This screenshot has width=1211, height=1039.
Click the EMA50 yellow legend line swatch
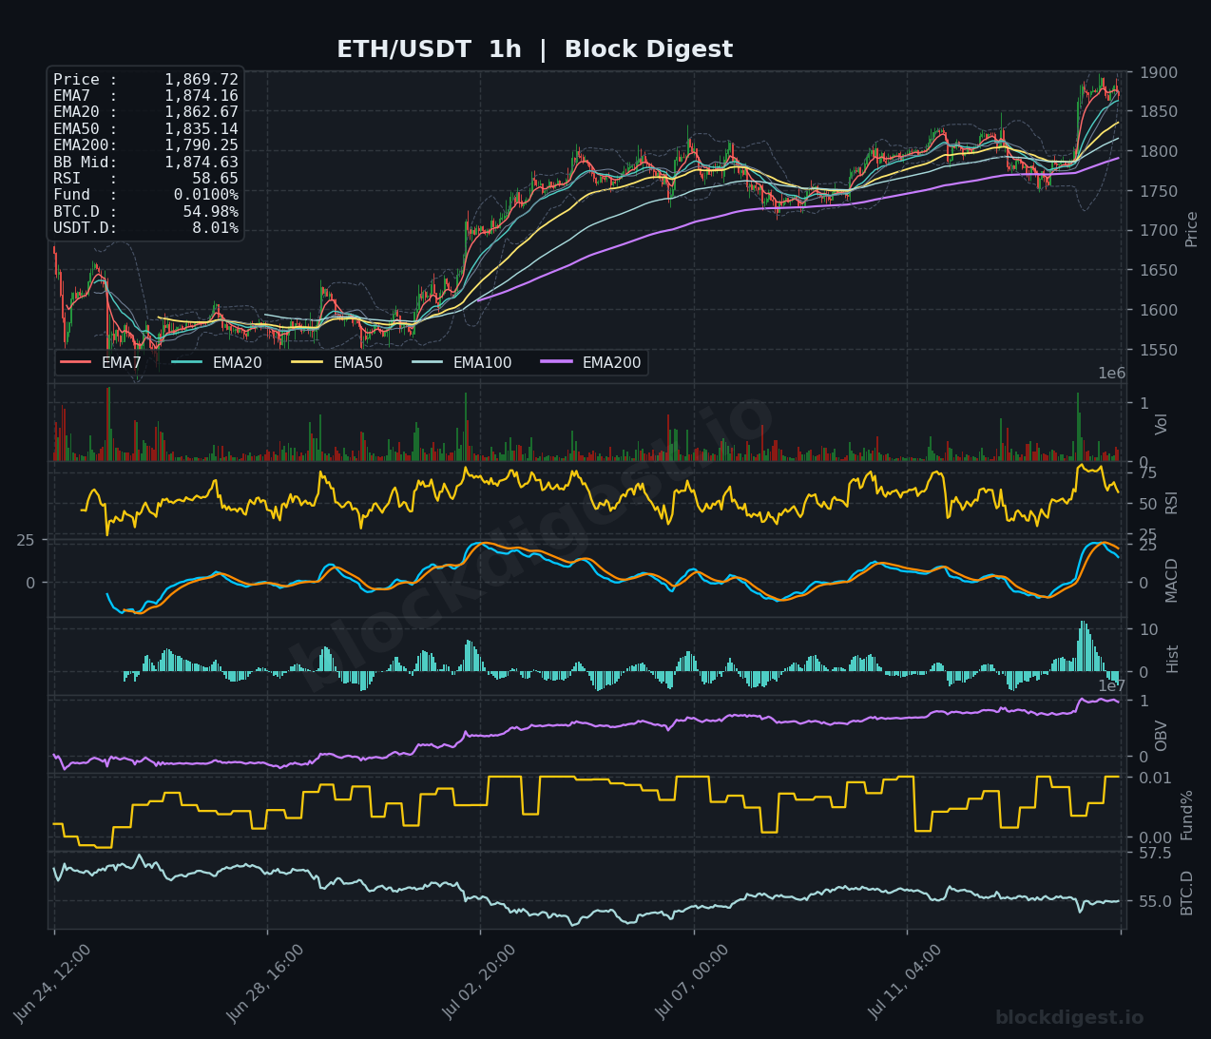307,362
